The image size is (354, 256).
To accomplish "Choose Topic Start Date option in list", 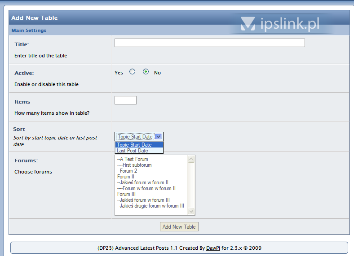I will [x=139, y=145].
